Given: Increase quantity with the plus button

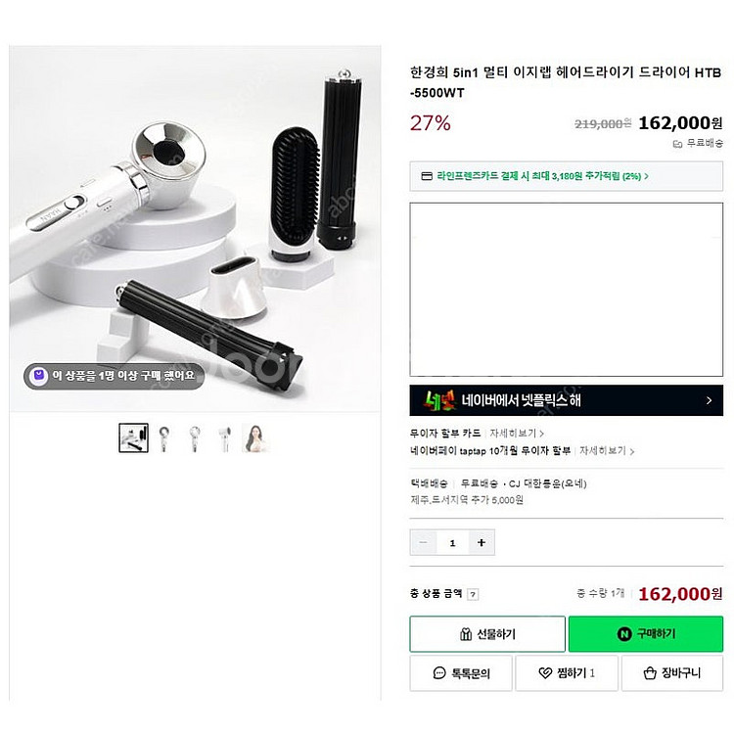Looking at the screenshot, I should [482, 542].
